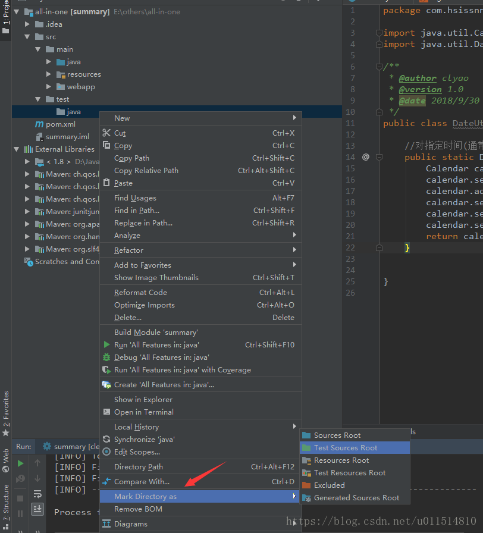The width and height of the screenshot is (483, 533).
Task: Choose Show in Explorer
Action: pyautogui.click(x=200, y=399)
